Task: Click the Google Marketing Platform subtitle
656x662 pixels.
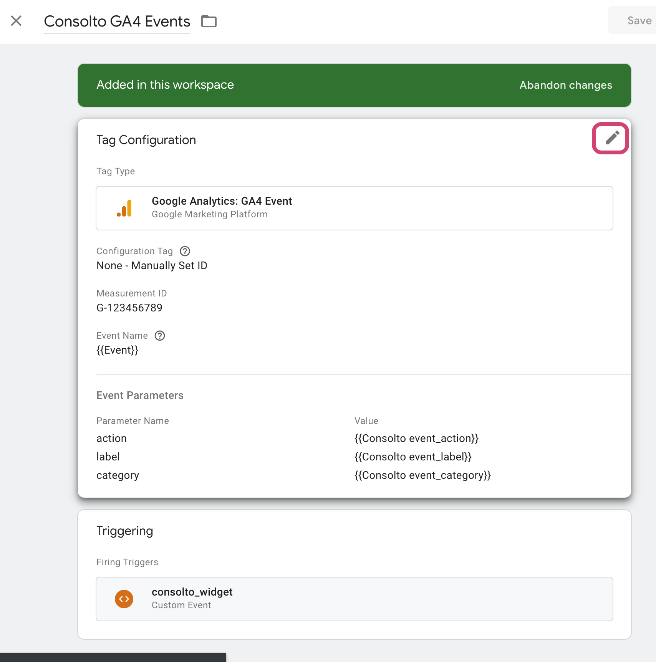Action: coord(210,214)
